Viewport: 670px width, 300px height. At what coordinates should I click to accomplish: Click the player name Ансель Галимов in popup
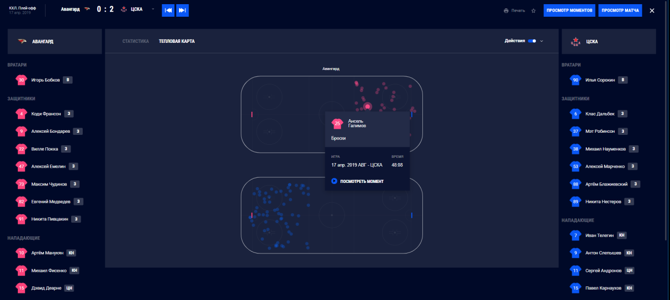pyautogui.click(x=357, y=124)
